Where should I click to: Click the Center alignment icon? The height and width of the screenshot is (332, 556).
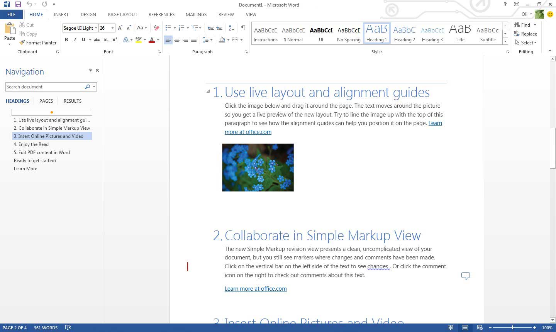177,40
